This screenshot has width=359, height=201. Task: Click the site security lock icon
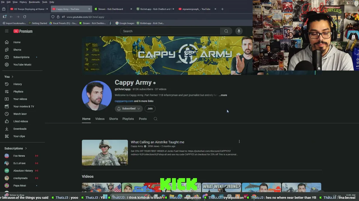[x=58, y=17]
